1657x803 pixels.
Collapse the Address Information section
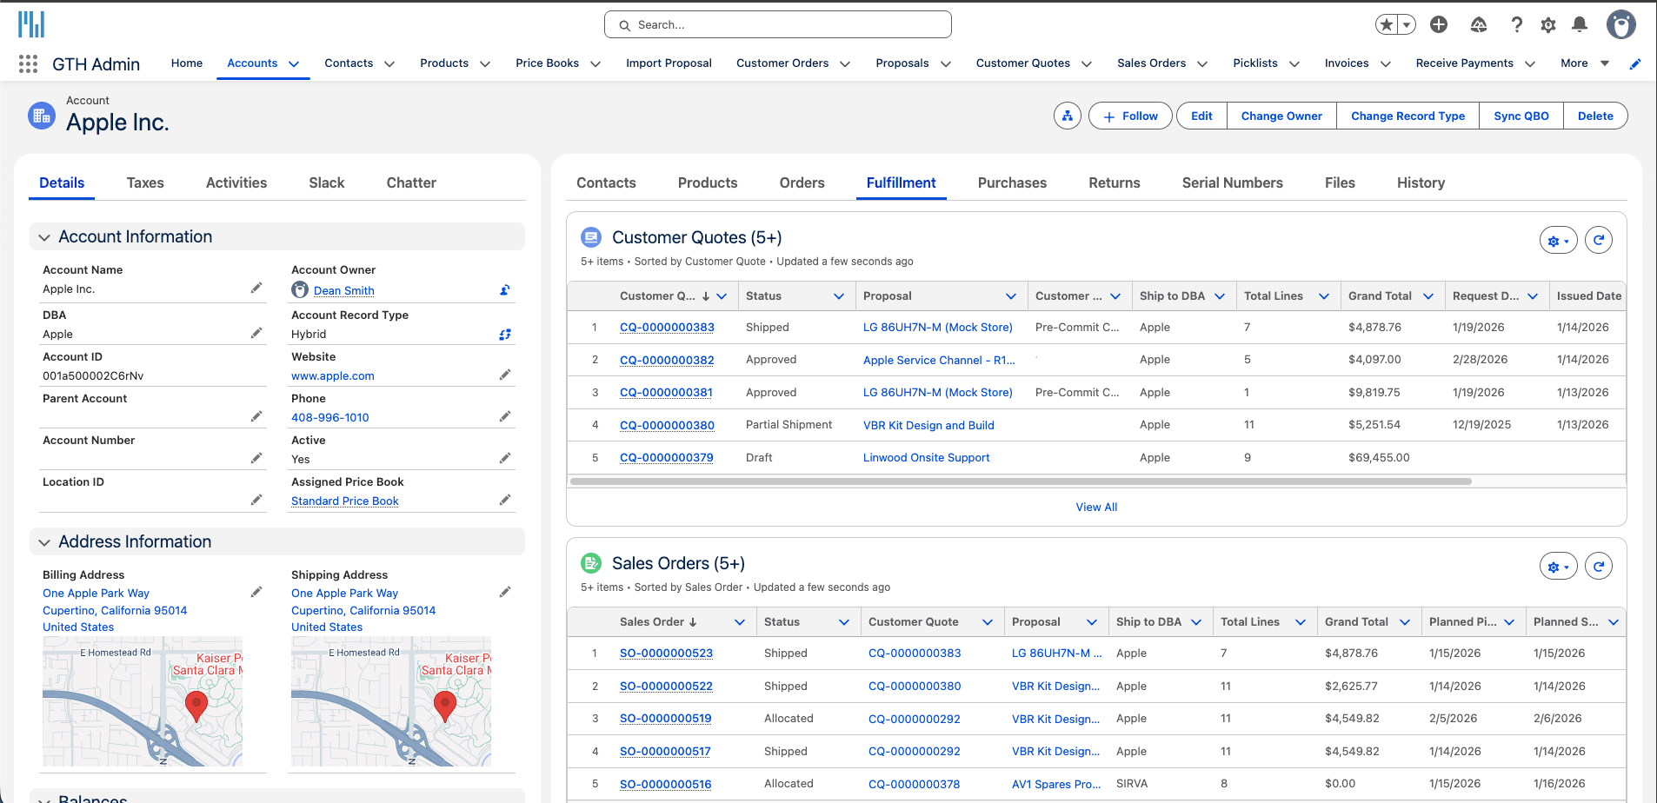click(x=44, y=542)
